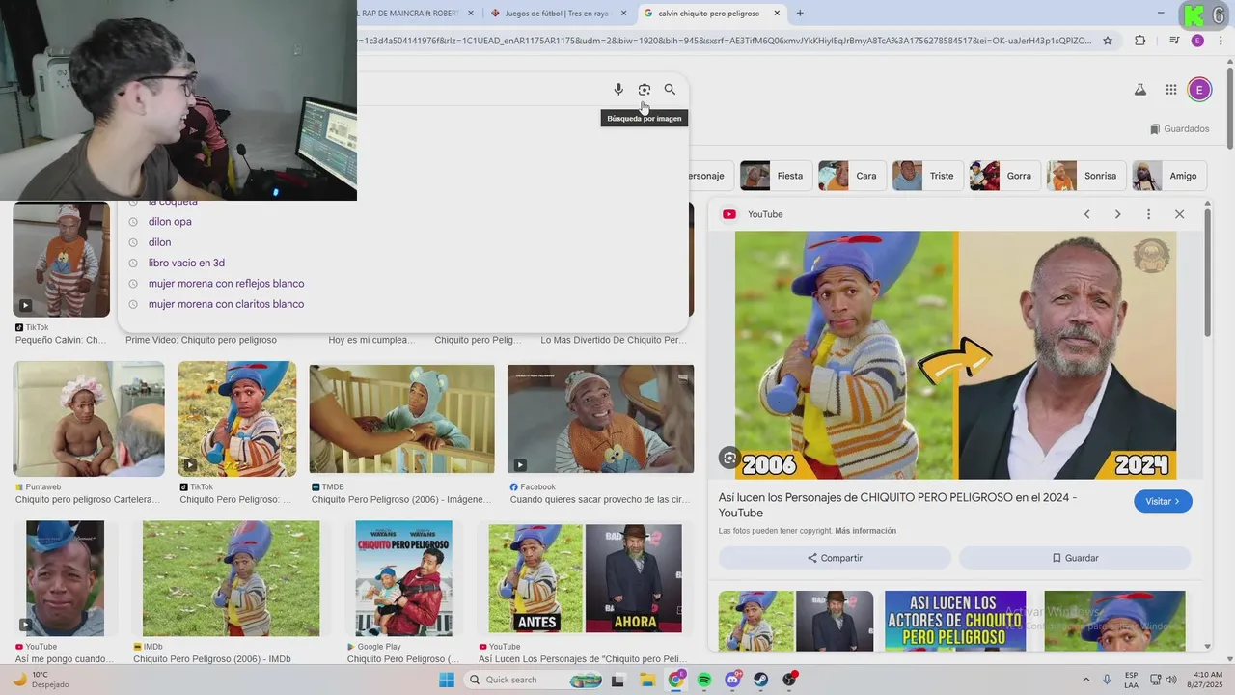Screen dimensions: 1235x695
Task: Open Steam from taskbar
Action: tap(761, 680)
